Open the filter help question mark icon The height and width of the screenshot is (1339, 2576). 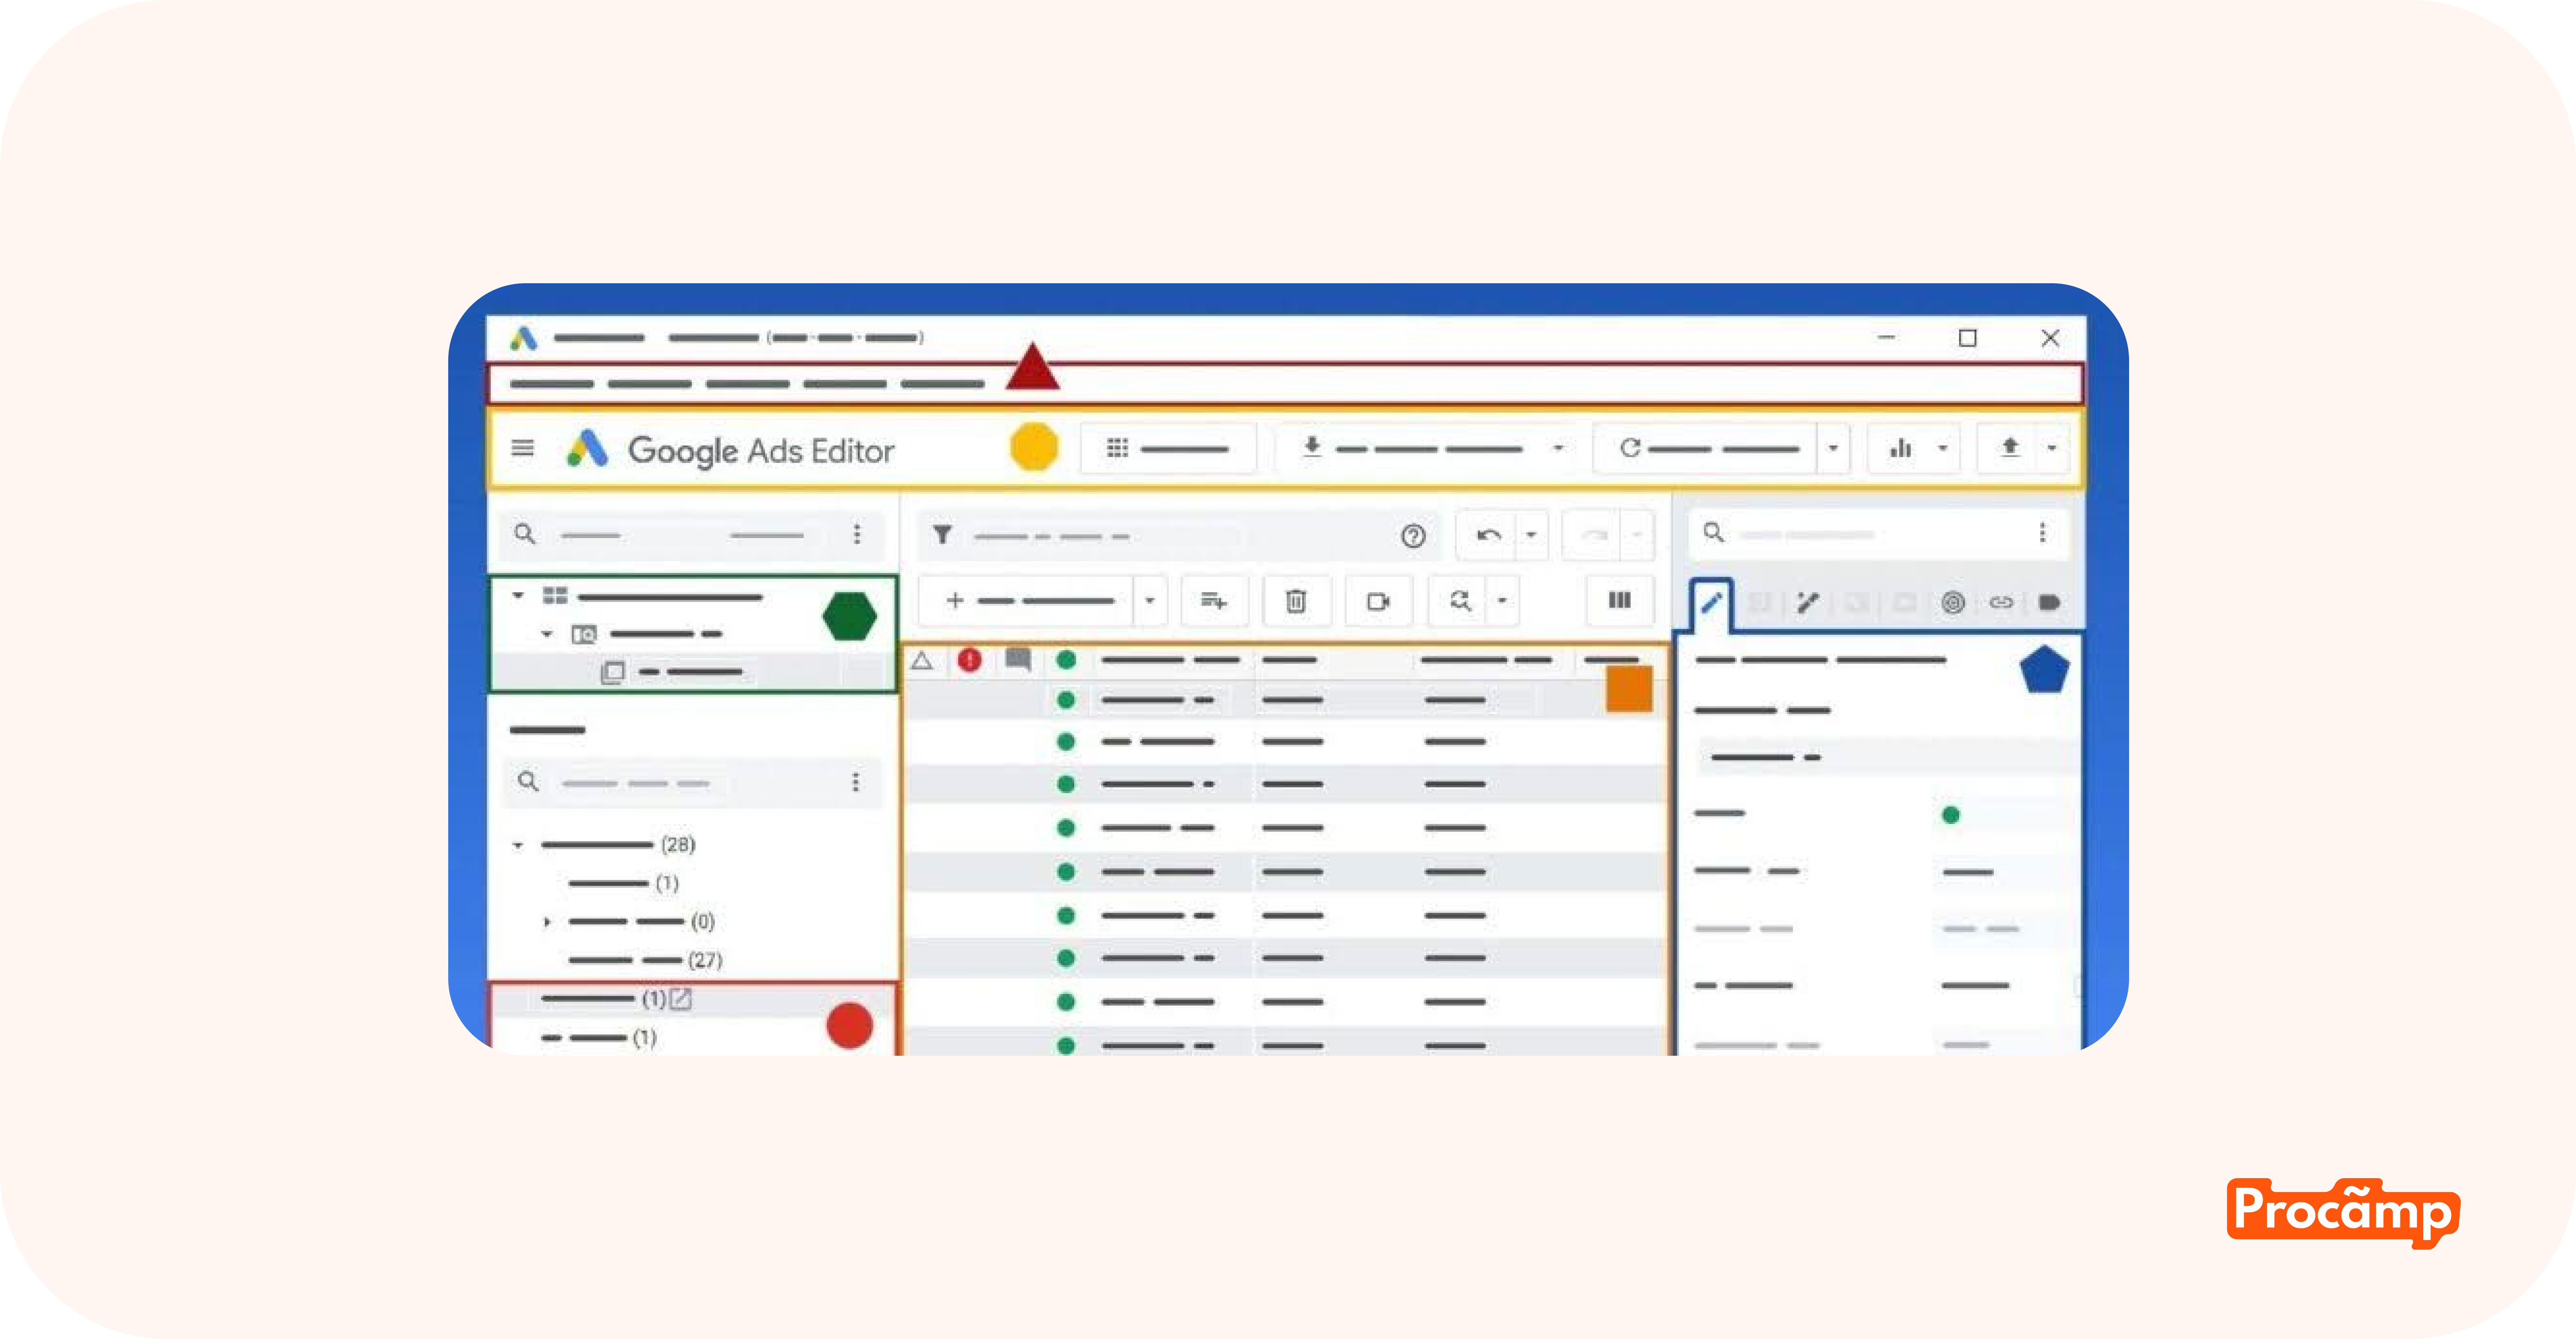tap(1413, 536)
